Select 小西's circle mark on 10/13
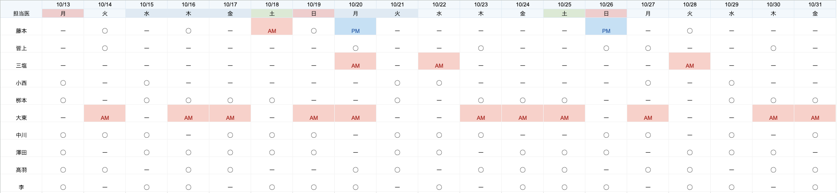837x193 pixels. [x=63, y=83]
